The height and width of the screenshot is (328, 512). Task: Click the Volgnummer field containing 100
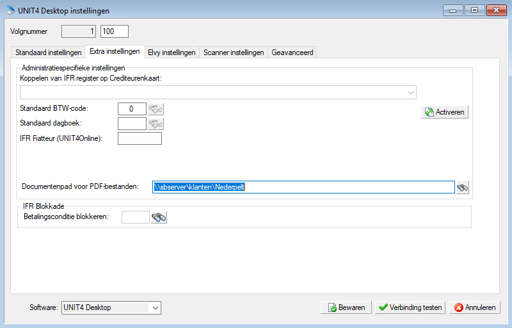pos(115,31)
